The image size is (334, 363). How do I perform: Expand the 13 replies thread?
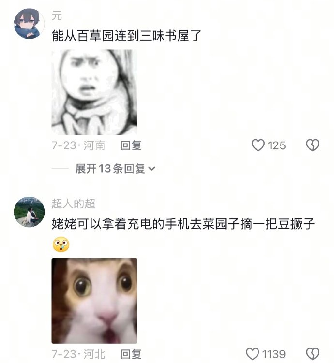(115, 169)
